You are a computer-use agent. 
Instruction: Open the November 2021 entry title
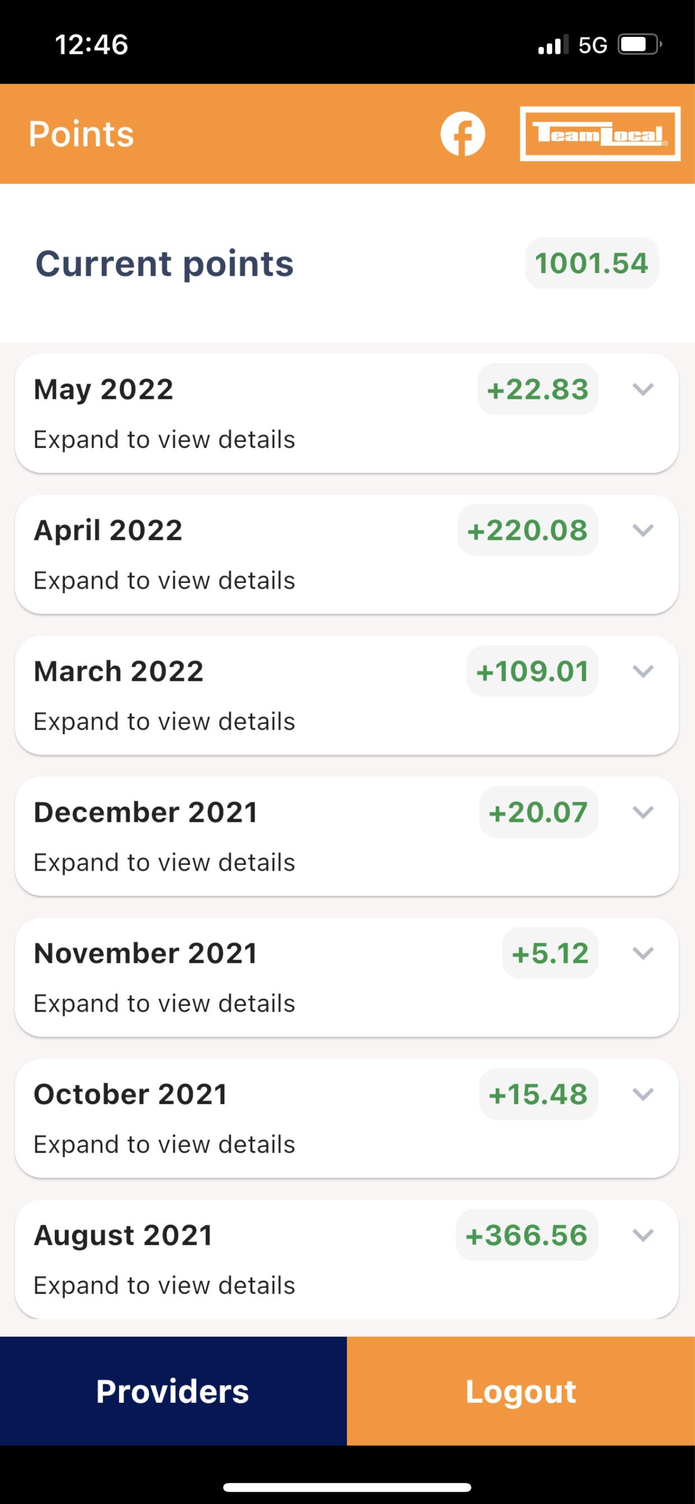tap(145, 953)
